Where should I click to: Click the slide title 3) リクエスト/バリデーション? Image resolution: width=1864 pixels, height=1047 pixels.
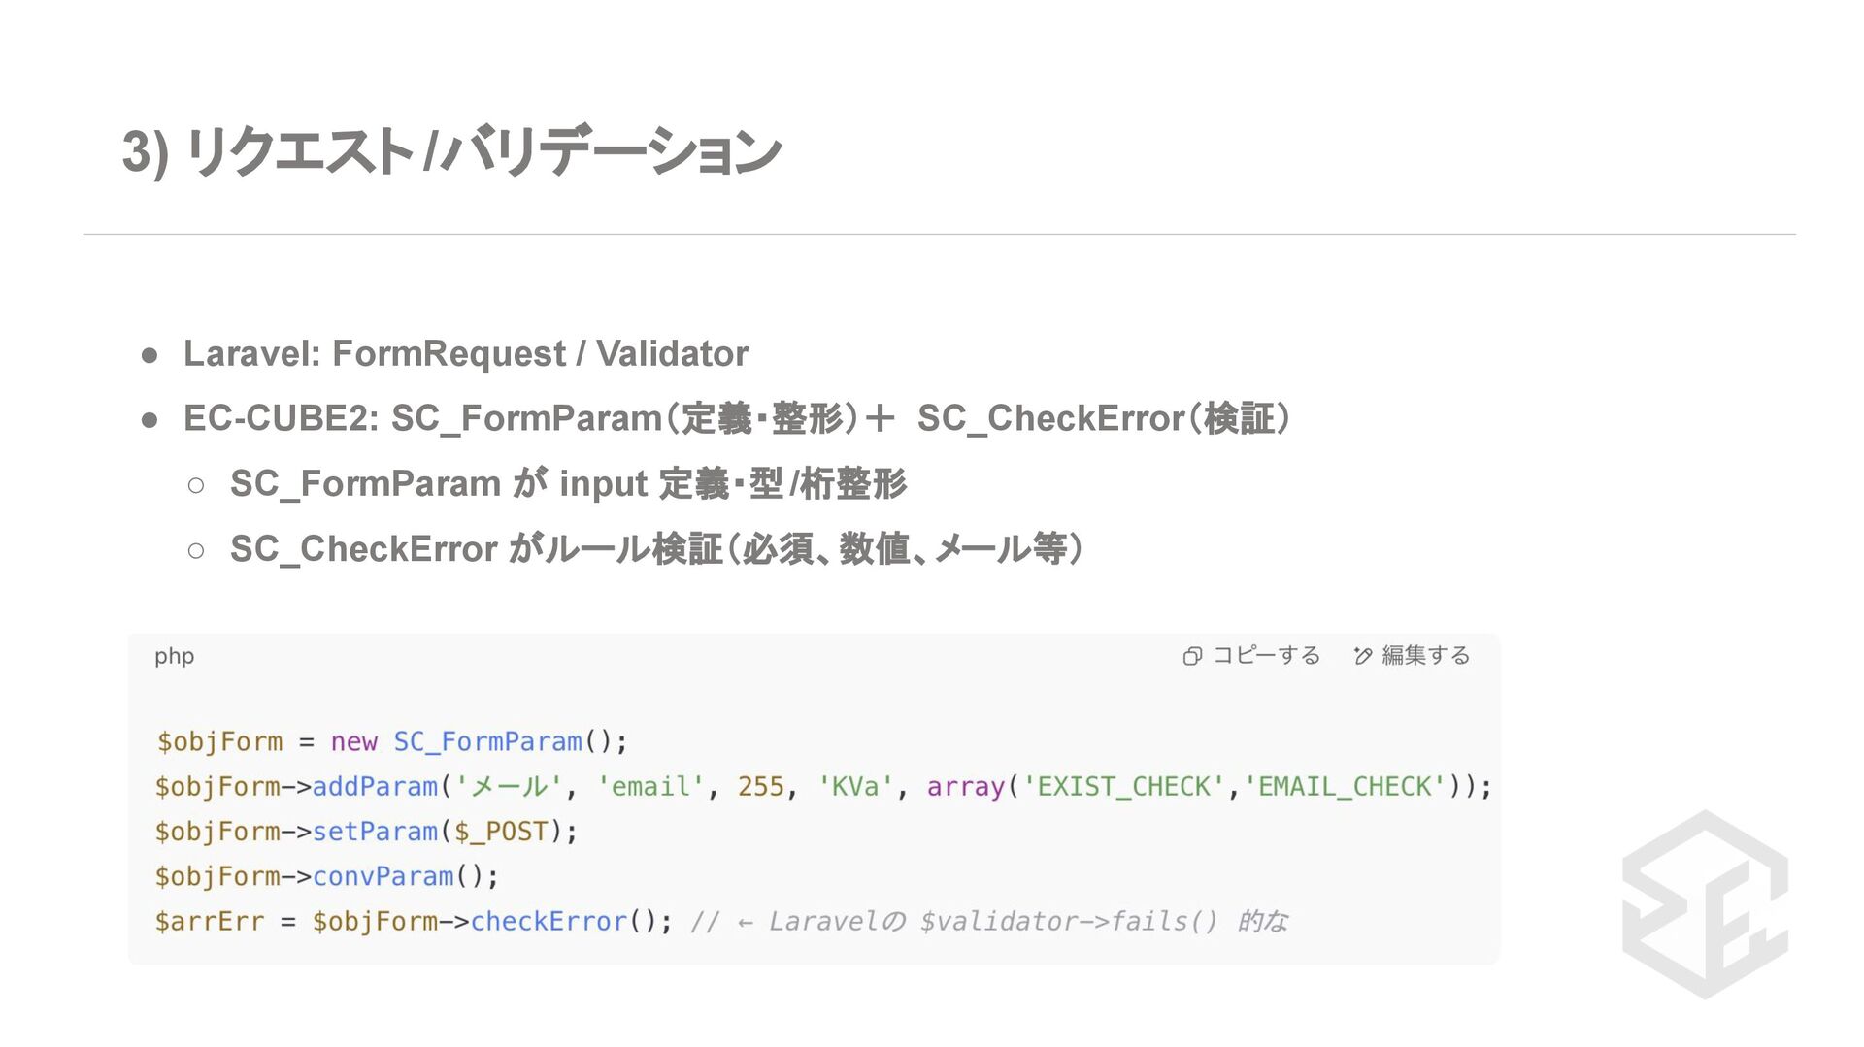(x=450, y=151)
